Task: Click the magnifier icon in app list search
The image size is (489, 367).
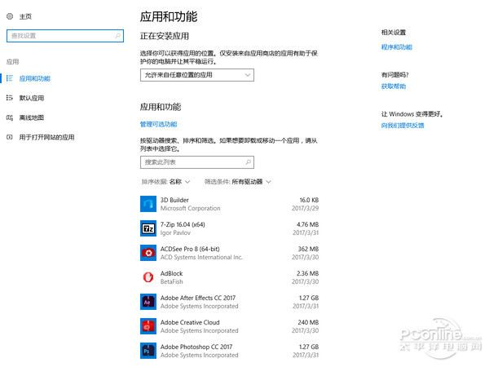Action: point(248,162)
